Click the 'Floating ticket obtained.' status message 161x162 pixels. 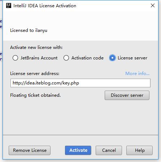pyautogui.click(x=35, y=95)
